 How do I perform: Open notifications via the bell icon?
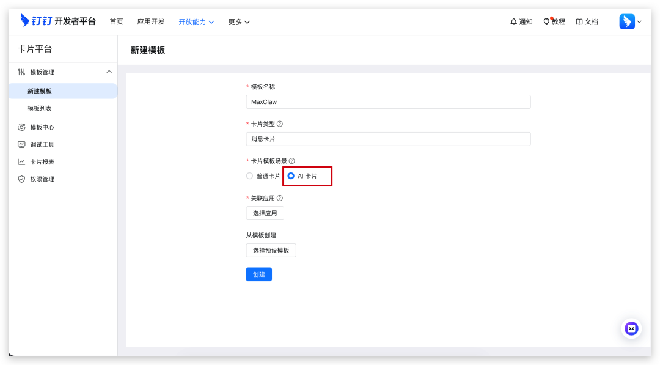[x=514, y=21]
